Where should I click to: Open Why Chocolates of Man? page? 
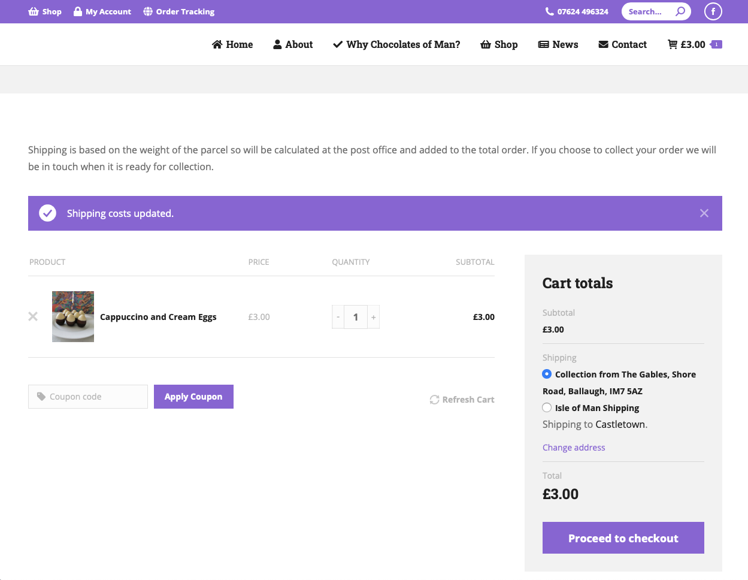(x=396, y=44)
